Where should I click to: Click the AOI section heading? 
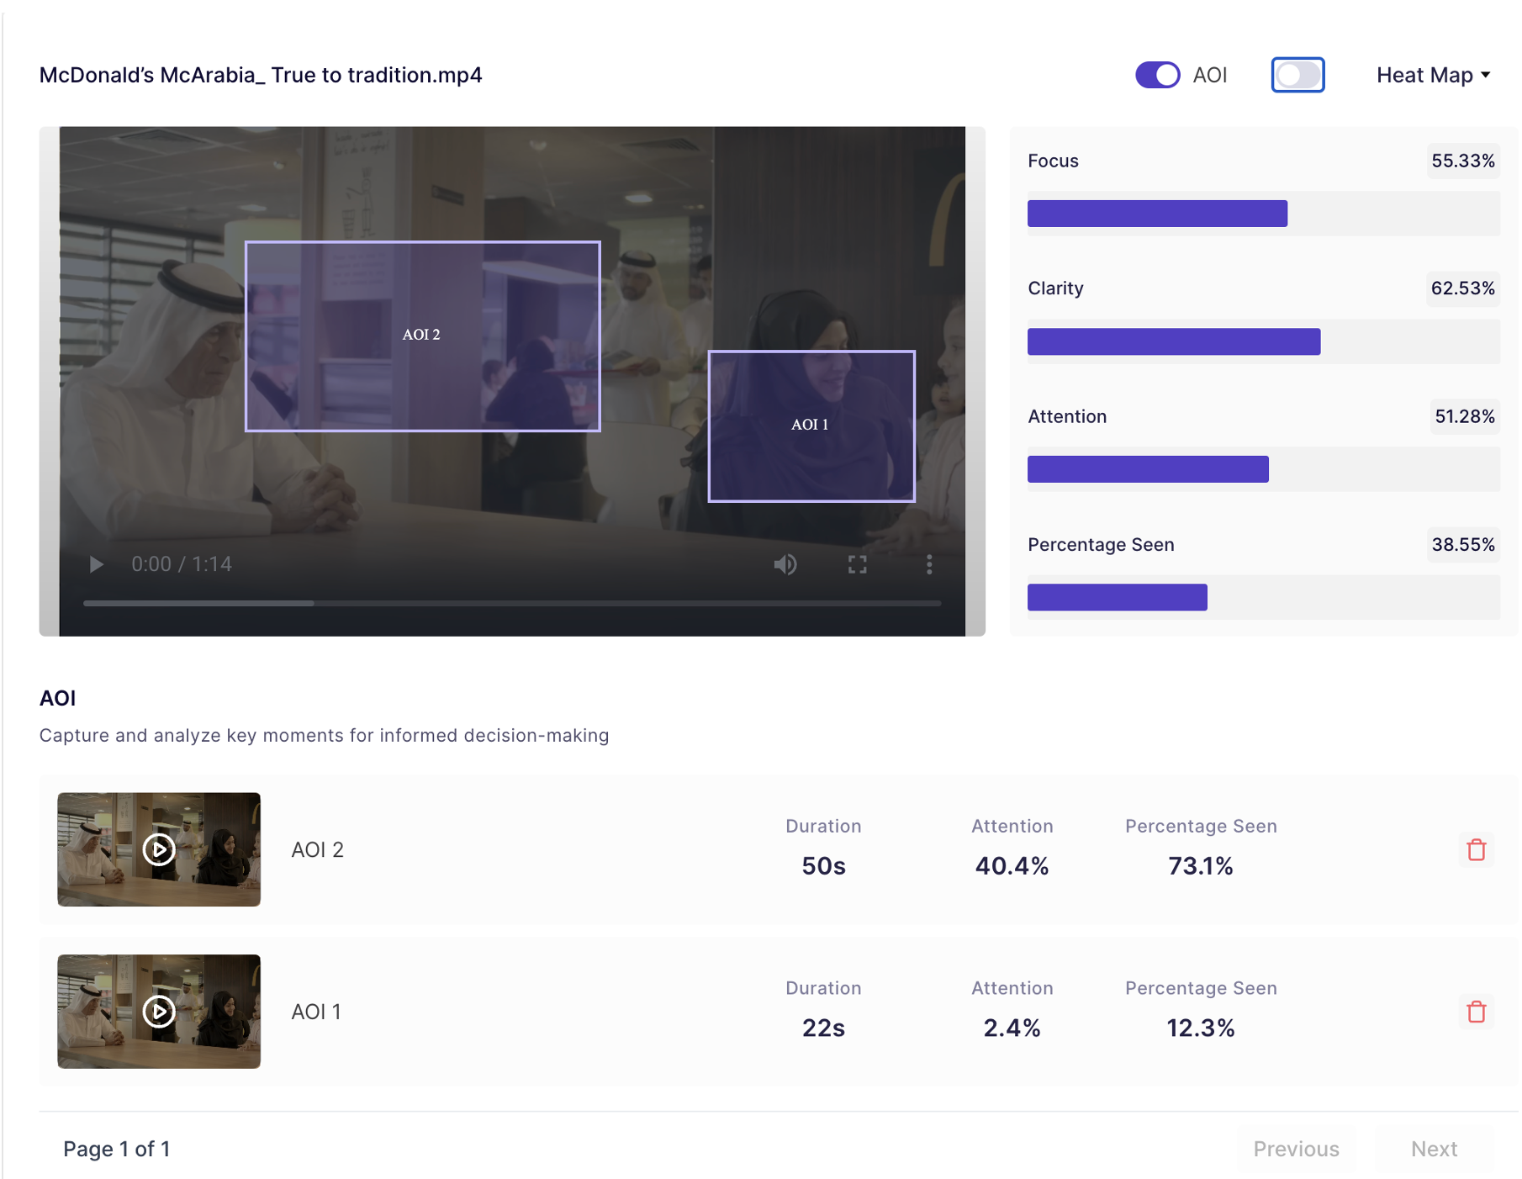(58, 698)
